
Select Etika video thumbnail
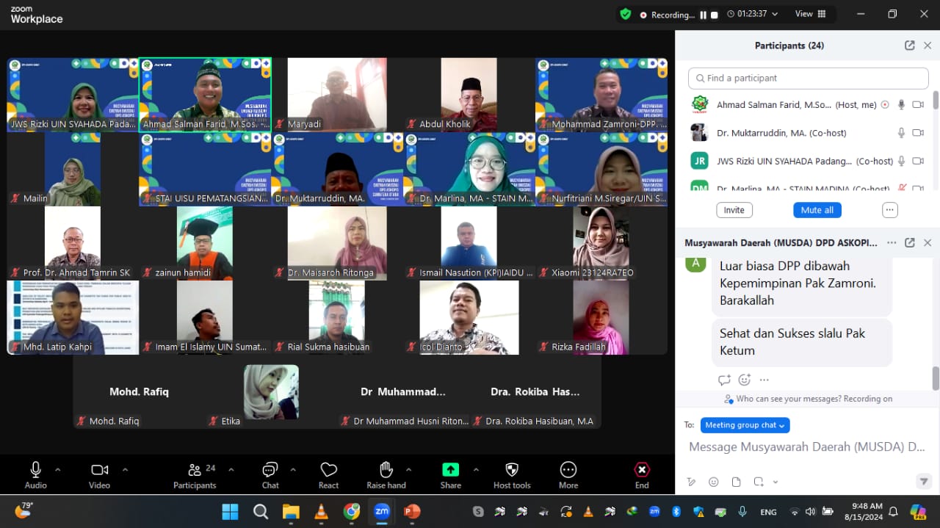(271, 392)
